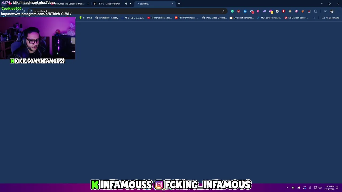This screenshot has width=342, height=192.
Task: Click the site information icon before about:blank
Action: coord(31,11)
